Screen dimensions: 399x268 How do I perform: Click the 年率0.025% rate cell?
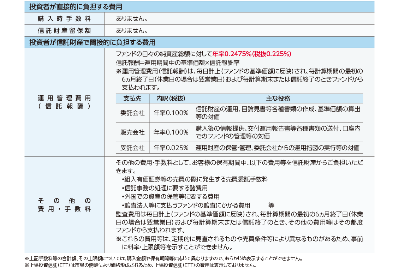(171, 148)
